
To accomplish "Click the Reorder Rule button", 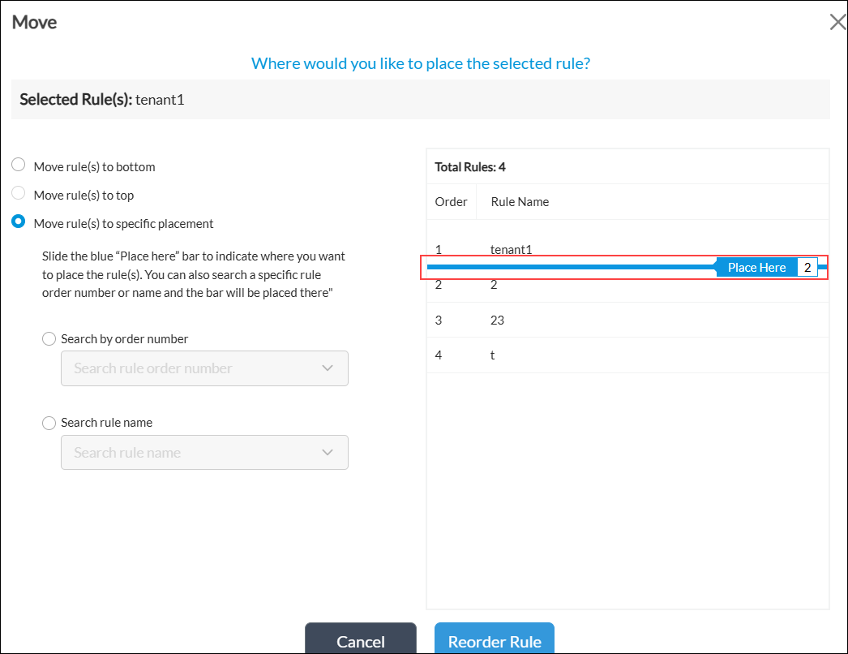I will coord(494,641).
